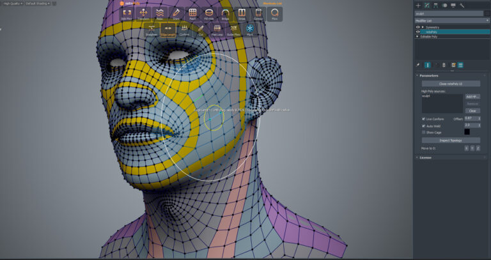491x260 pixels.
Task: Click the object name field
Action: pyautogui.click(x=449, y=13)
